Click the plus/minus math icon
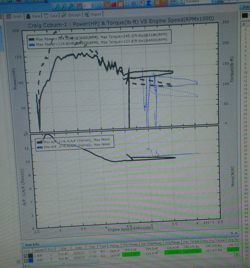Viewport: 250px width, 268px height. [x=142, y=3]
